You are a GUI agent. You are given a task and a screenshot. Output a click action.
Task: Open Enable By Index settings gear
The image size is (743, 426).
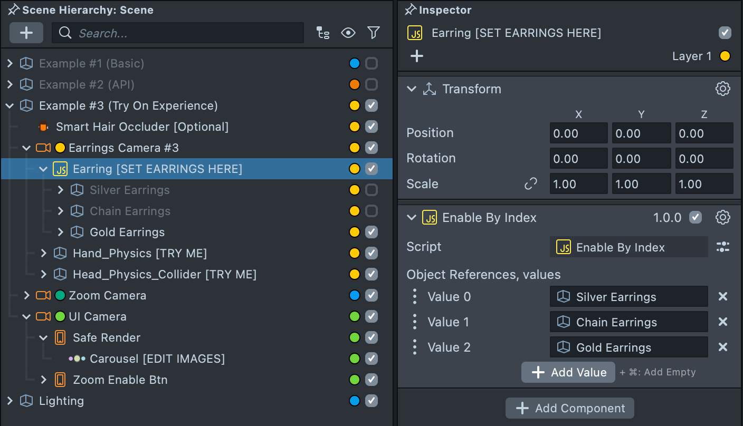[722, 217]
